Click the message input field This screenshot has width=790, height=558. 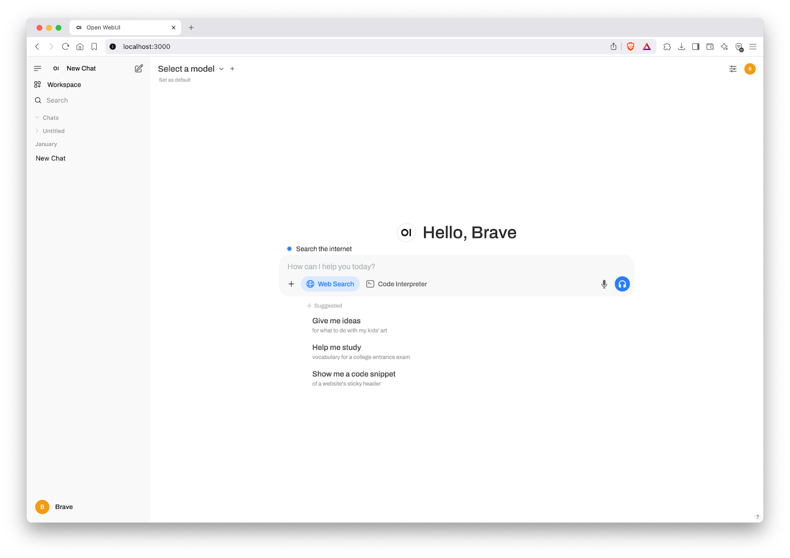[456, 266]
